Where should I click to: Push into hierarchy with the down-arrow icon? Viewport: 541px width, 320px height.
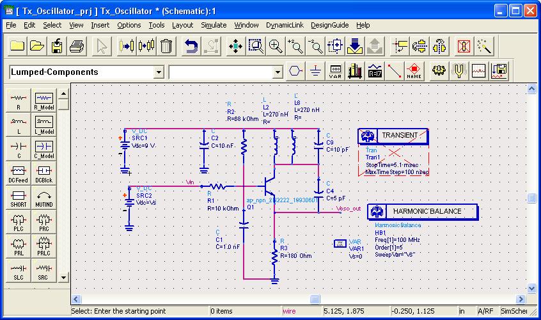tap(355, 46)
